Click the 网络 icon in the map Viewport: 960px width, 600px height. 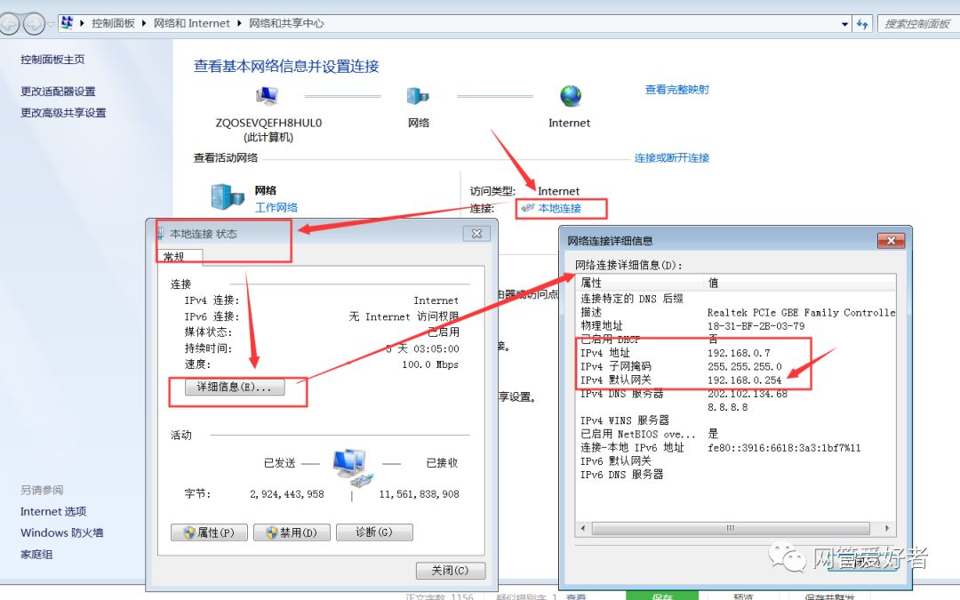[x=418, y=96]
